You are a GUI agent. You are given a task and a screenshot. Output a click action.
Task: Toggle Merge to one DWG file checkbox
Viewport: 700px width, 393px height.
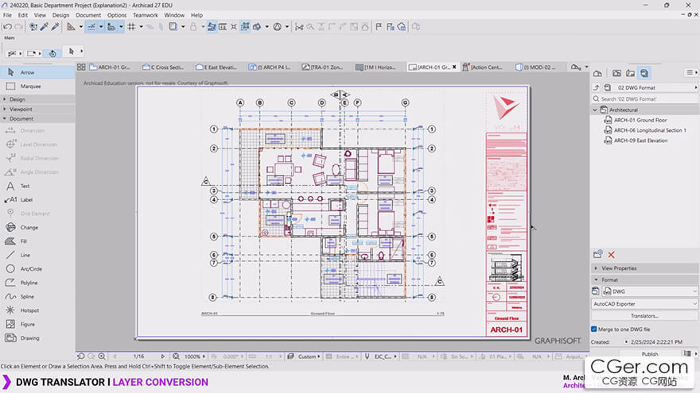pos(594,329)
